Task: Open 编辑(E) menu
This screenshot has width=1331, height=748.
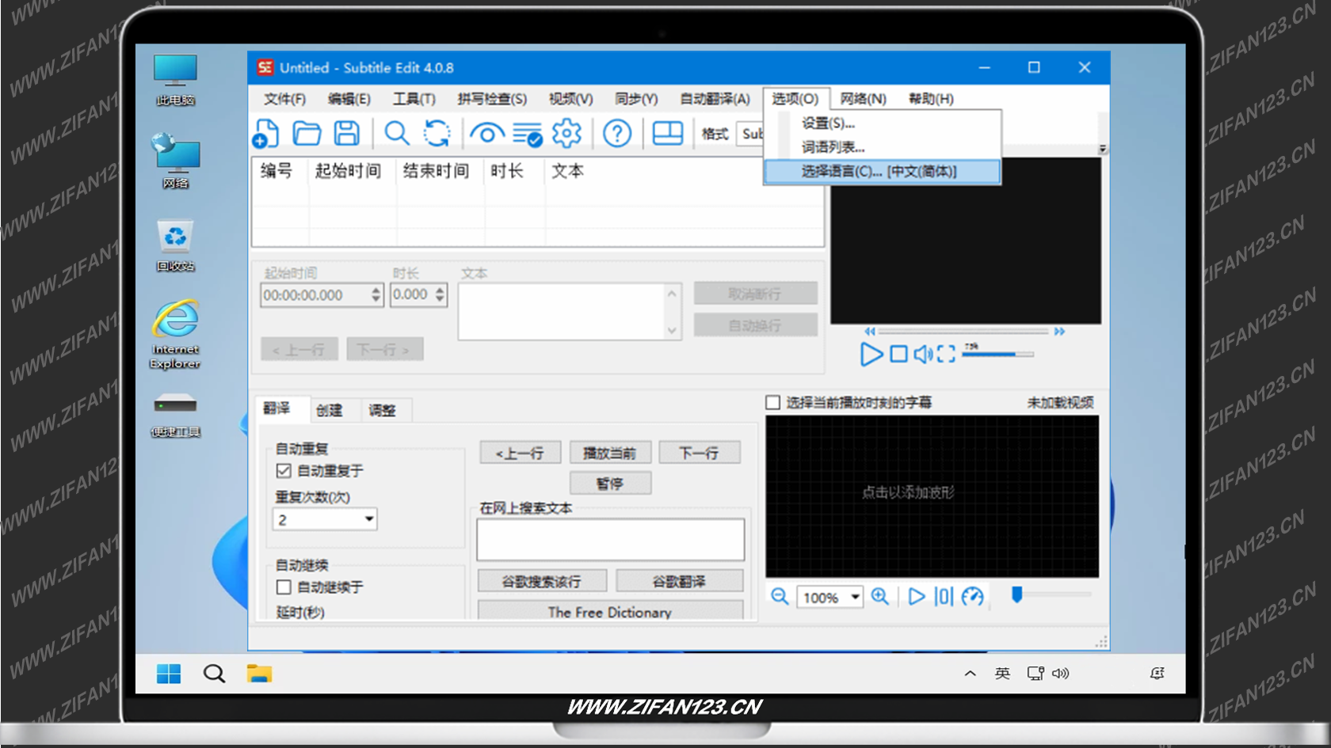Action: 349,99
